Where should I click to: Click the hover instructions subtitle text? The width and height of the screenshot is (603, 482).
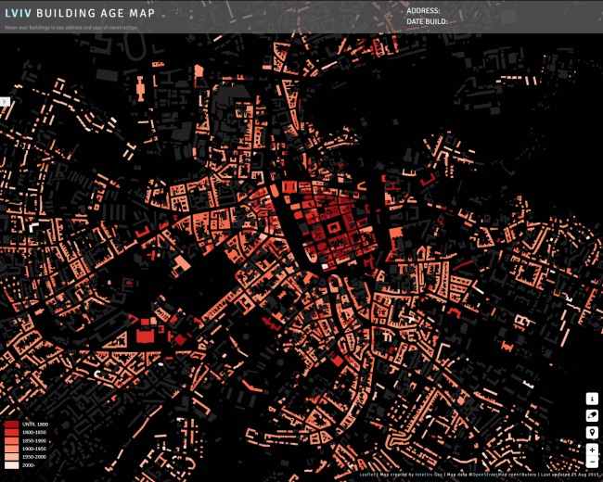tap(71, 28)
